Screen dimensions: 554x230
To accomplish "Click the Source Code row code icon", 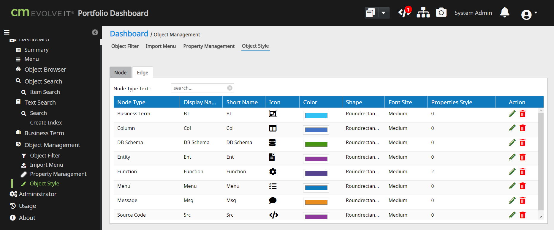I will pyautogui.click(x=273, y=215).
